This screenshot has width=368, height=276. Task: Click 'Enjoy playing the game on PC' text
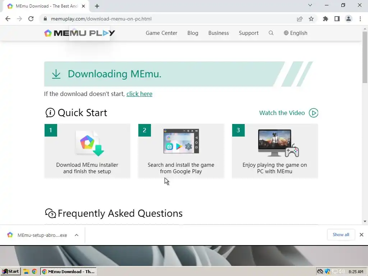pyautogui.click(x=275, y=168)
